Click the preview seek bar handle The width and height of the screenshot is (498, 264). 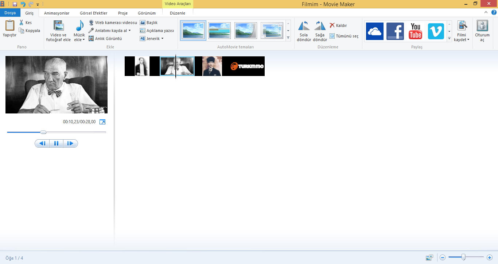pos(43,132)
